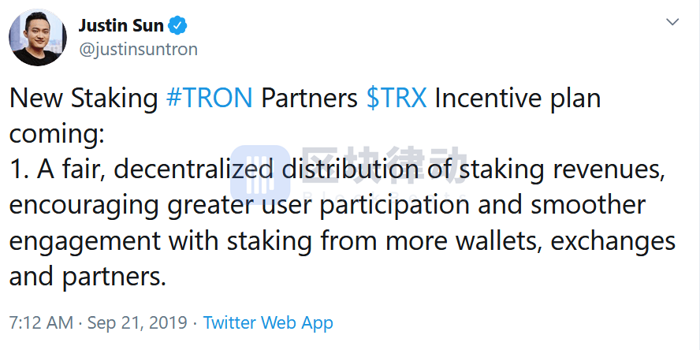Open the Justin Sun display name link
The height and width of the screenshot is (350, 700).
coord(121,26)
